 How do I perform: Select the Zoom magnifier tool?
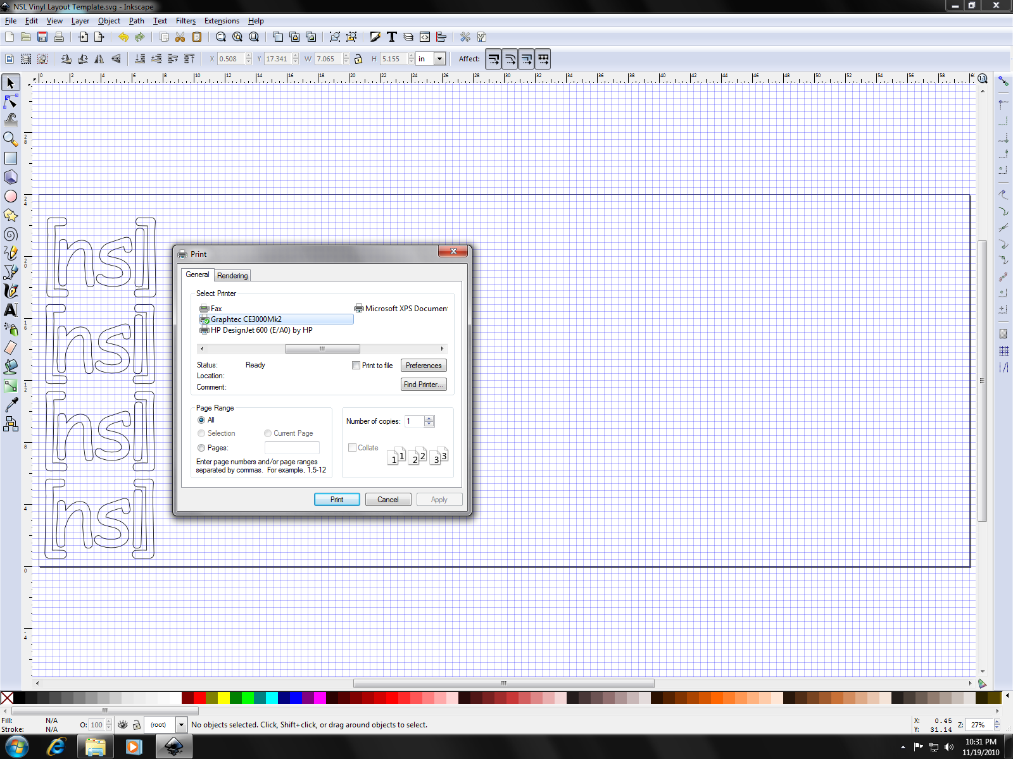[10, 139]
